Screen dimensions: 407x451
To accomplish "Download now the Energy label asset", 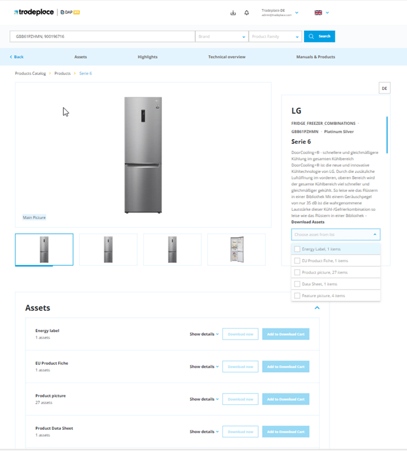I will pyautogui.click(x=240, y=334).
